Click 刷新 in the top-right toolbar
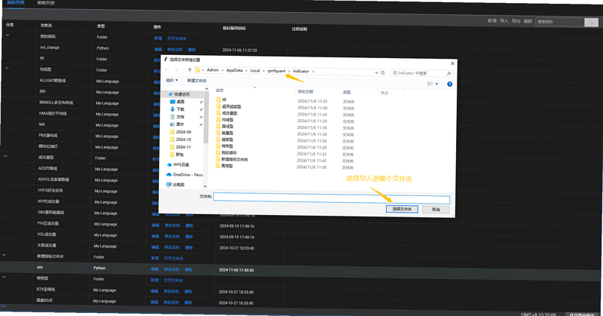Viewport: 603px width, 316px height. pos(528,21)
